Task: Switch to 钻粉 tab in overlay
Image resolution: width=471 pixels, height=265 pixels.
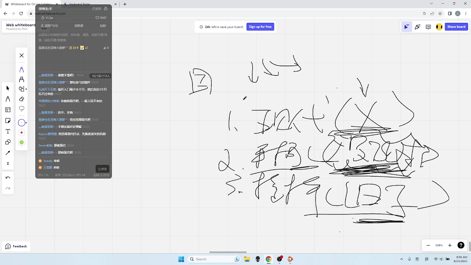Action: (x=103, y=26)
